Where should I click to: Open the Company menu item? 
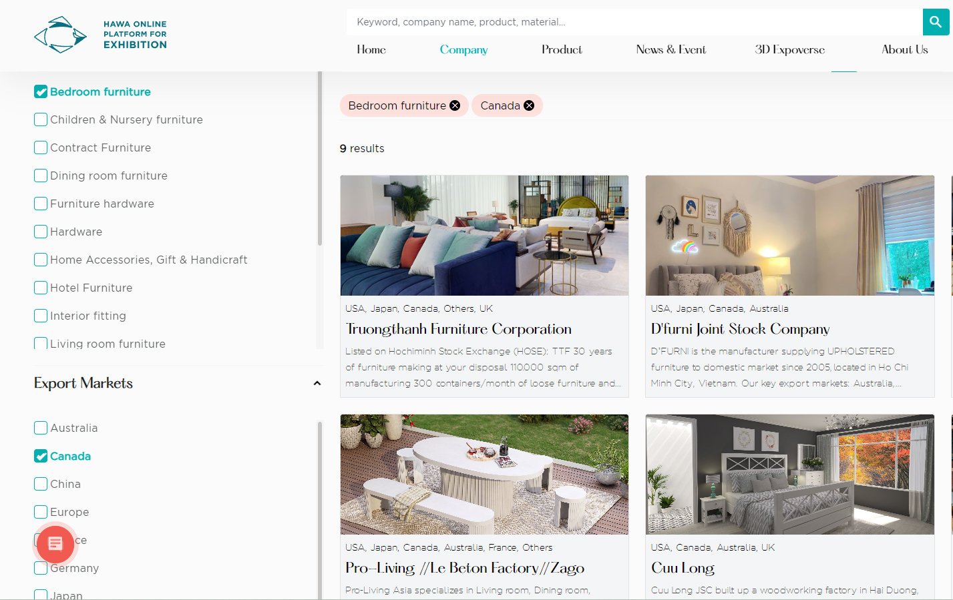click(463, 50)
